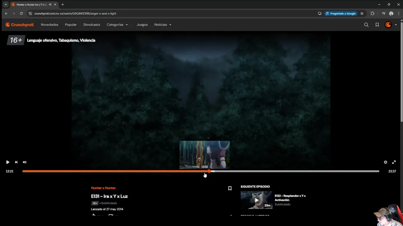The height and width of the screenshot is (226, 403).
Task: Click Pregúntale a Google button
Action: [x=341, y=13]
